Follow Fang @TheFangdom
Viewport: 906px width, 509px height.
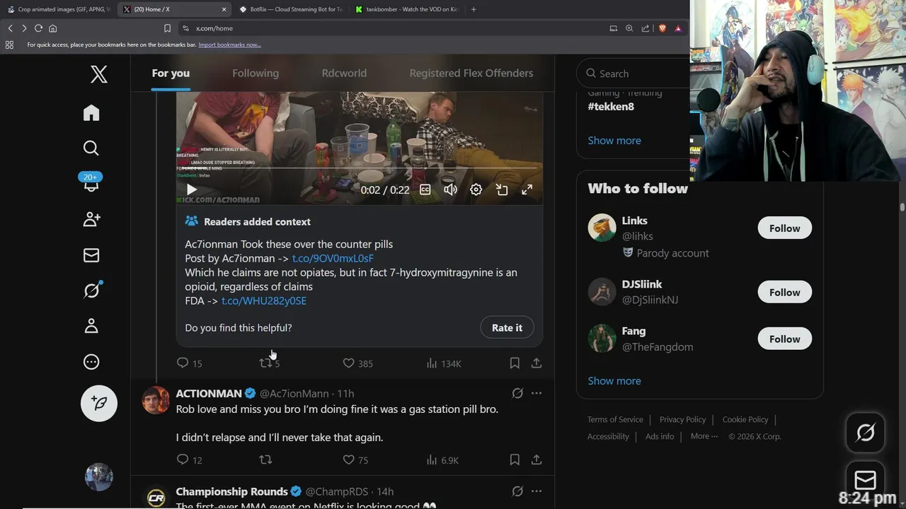784,339
